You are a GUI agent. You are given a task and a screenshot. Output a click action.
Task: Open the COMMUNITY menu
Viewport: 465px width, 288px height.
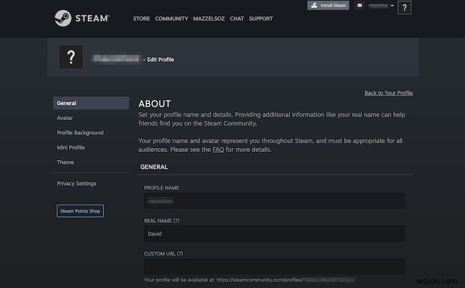(171, 19)
